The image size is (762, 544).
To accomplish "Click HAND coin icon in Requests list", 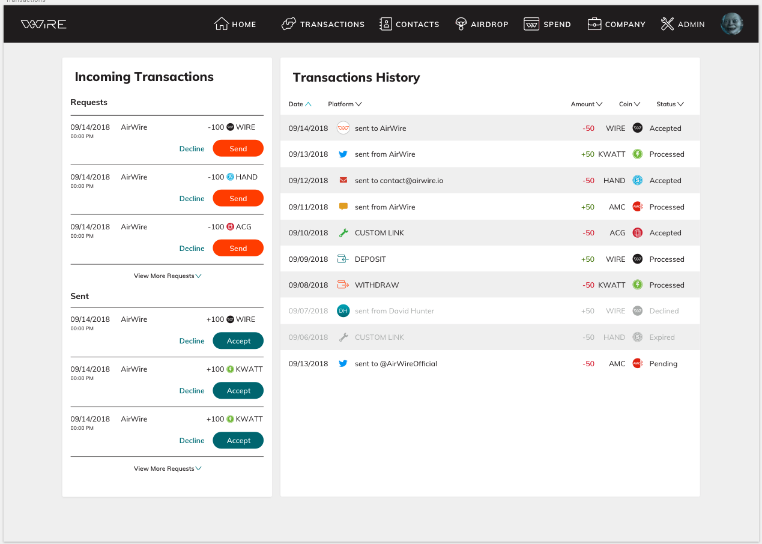I will pos(230,177).
